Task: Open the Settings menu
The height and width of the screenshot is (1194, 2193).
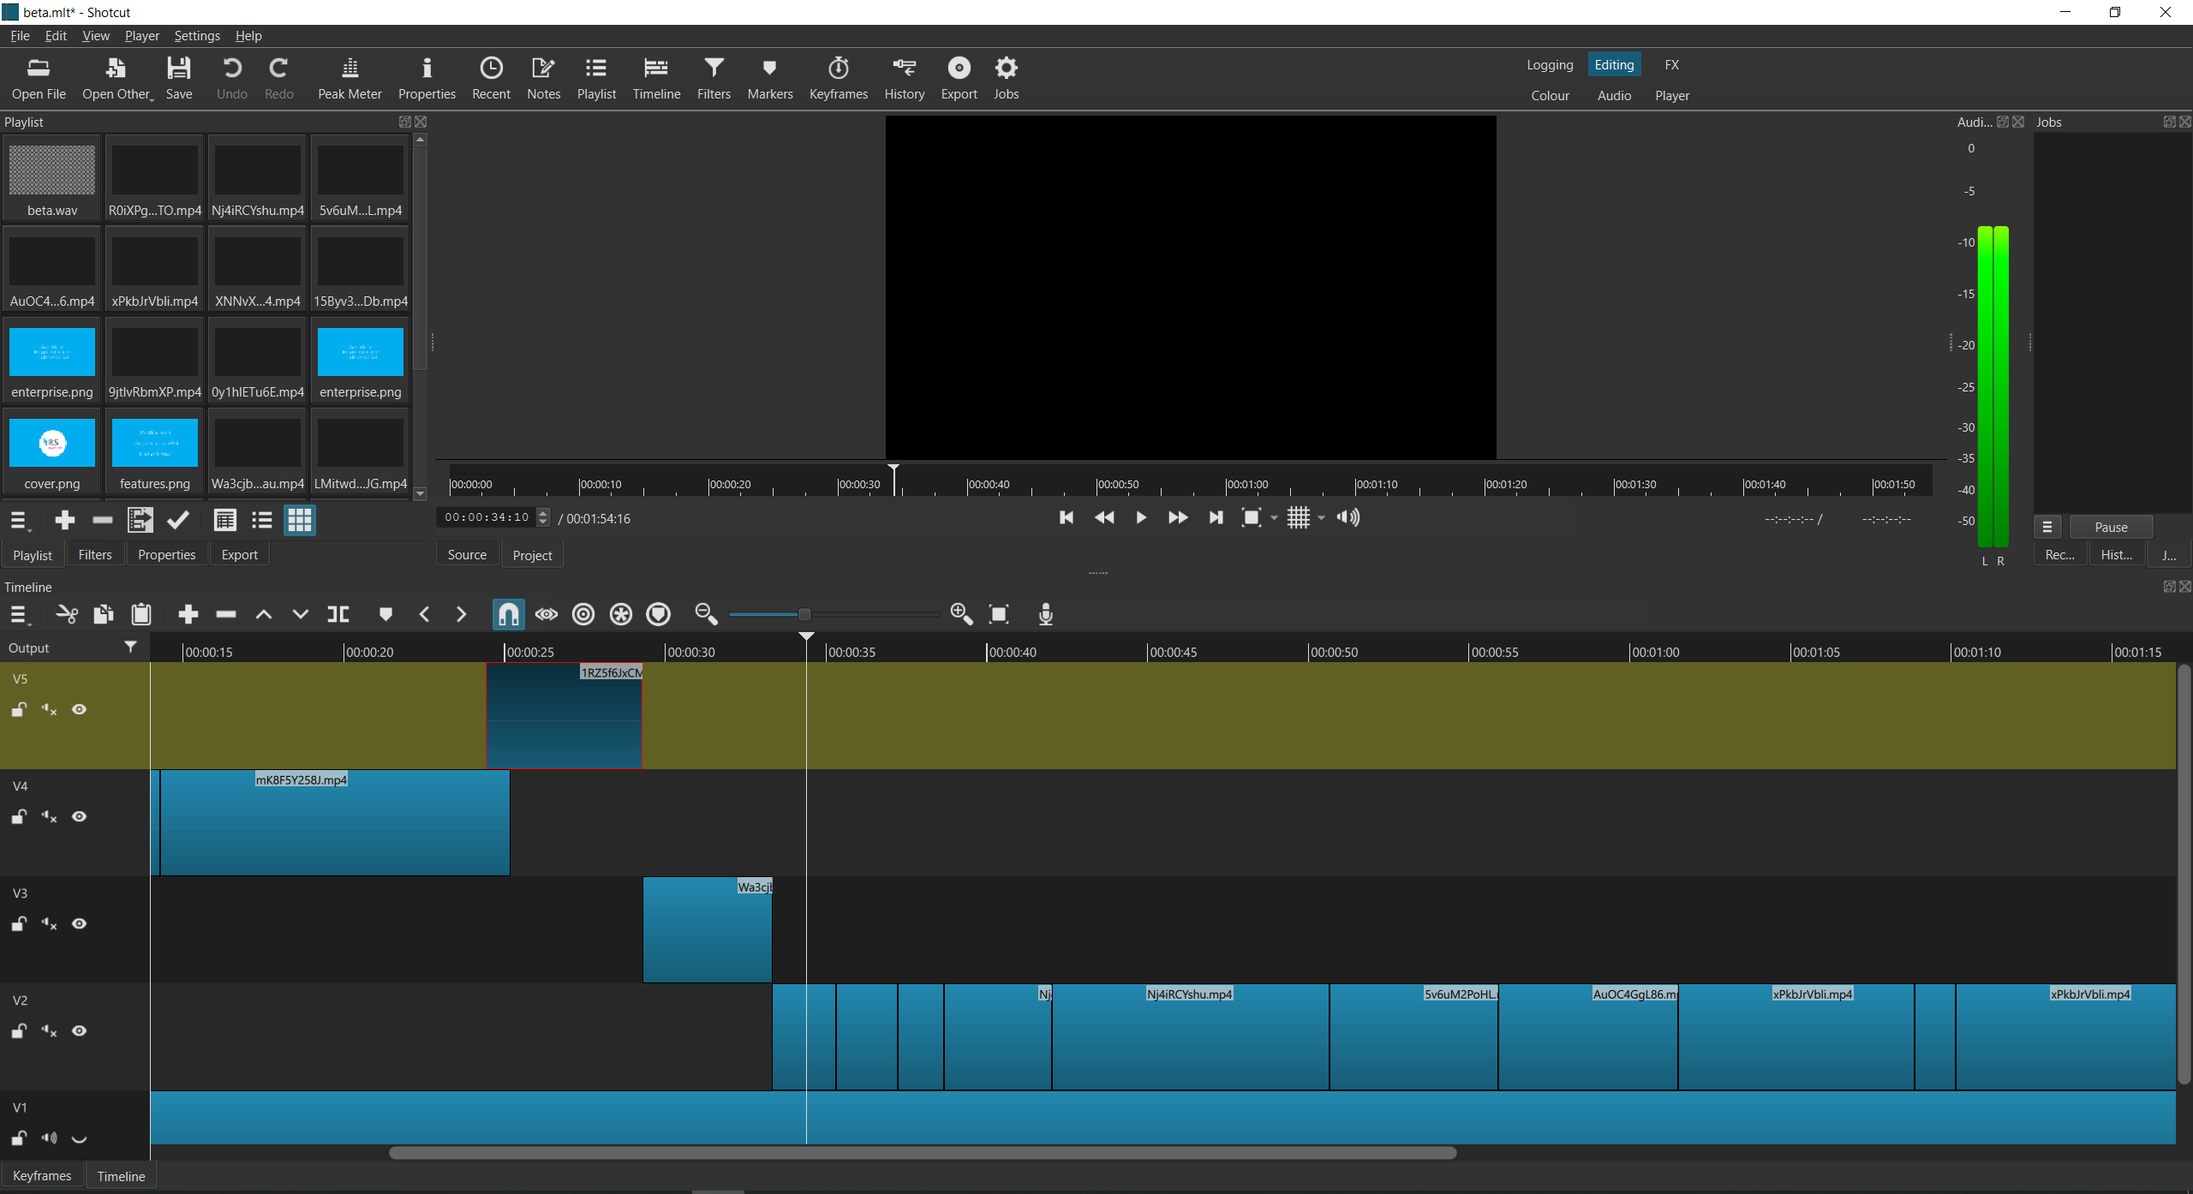Action: click(197, 35)
